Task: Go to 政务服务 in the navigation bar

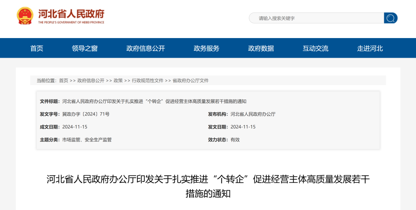Action: pos(206,48)
